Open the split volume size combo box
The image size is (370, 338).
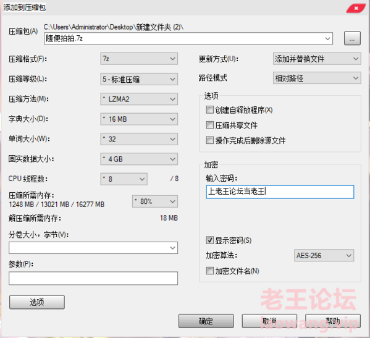click(x=93, y=248)
